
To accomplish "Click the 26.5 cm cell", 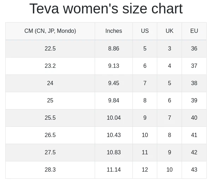I will pos(50,135).
